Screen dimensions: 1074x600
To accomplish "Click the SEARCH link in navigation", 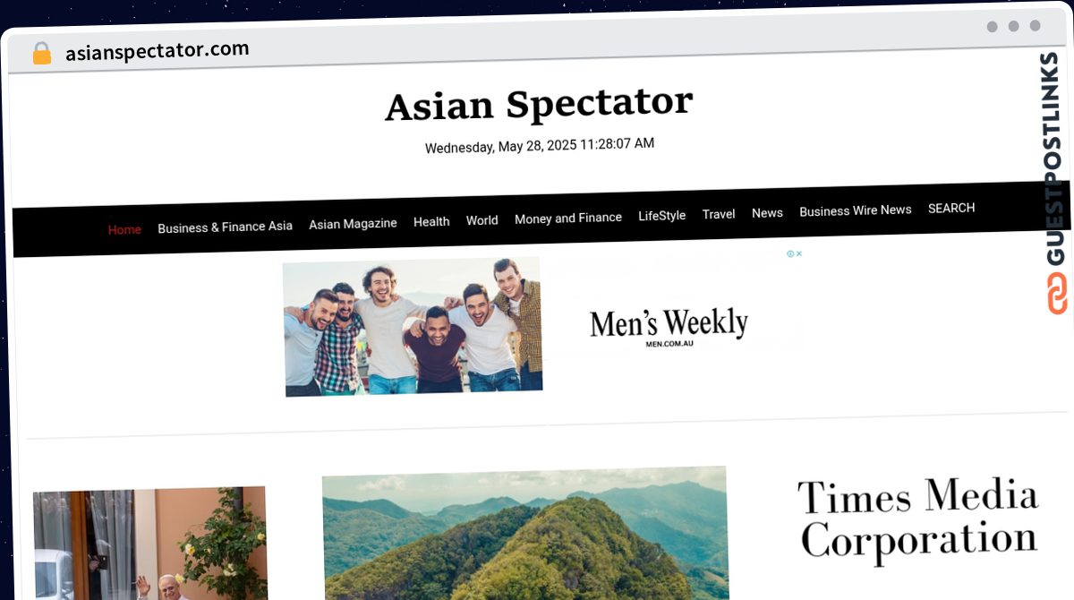I will click(951, 208).
